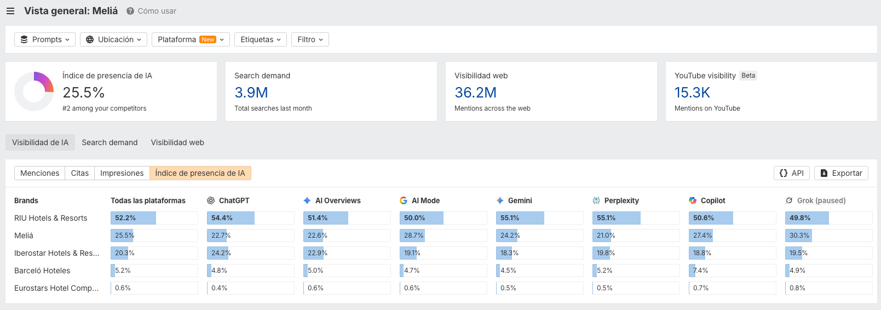
Task: Click the Beta badge near YouTube visibility
Action: (748, 76)
